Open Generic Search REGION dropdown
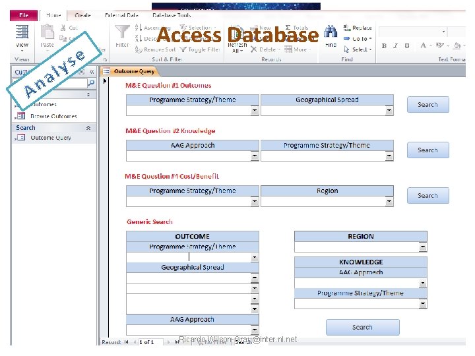The image size is (475, 356). [423, 247]
